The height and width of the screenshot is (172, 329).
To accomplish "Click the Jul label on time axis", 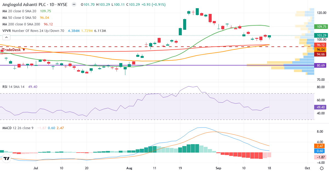I will pos(36,168).
